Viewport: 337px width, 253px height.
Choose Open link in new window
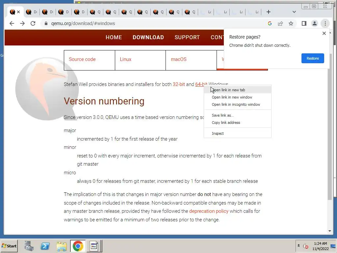click(x=238, y=97)
